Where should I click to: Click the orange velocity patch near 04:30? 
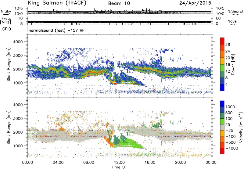[x=62, y=129]
